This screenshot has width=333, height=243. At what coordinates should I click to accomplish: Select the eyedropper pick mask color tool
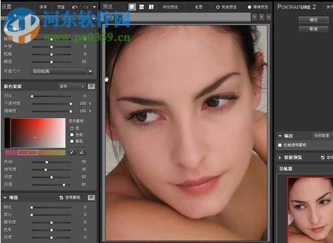click(x=72, y=152)
